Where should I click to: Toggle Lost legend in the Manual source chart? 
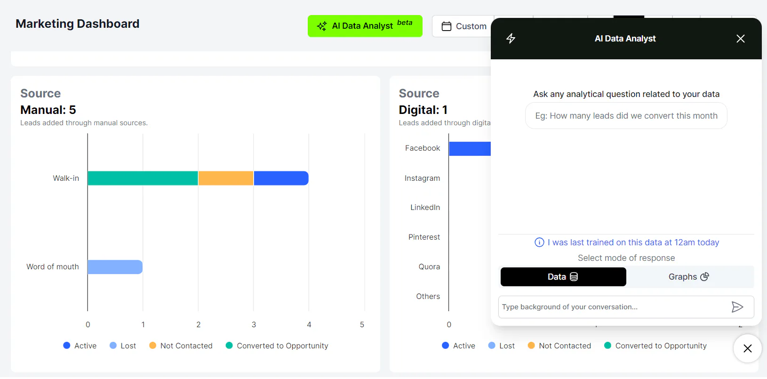(123, 346)
